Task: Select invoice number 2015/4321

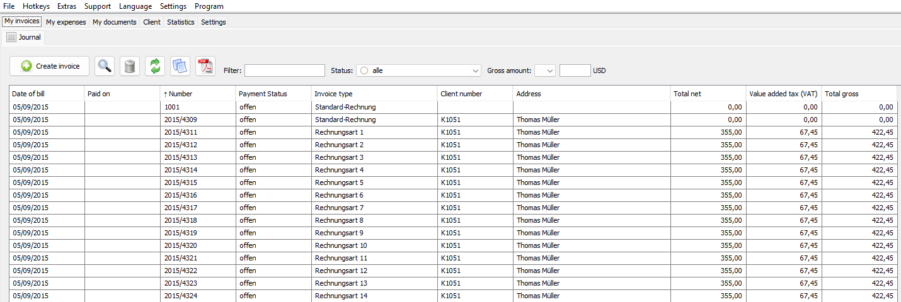Action: (x=198, y=258)
